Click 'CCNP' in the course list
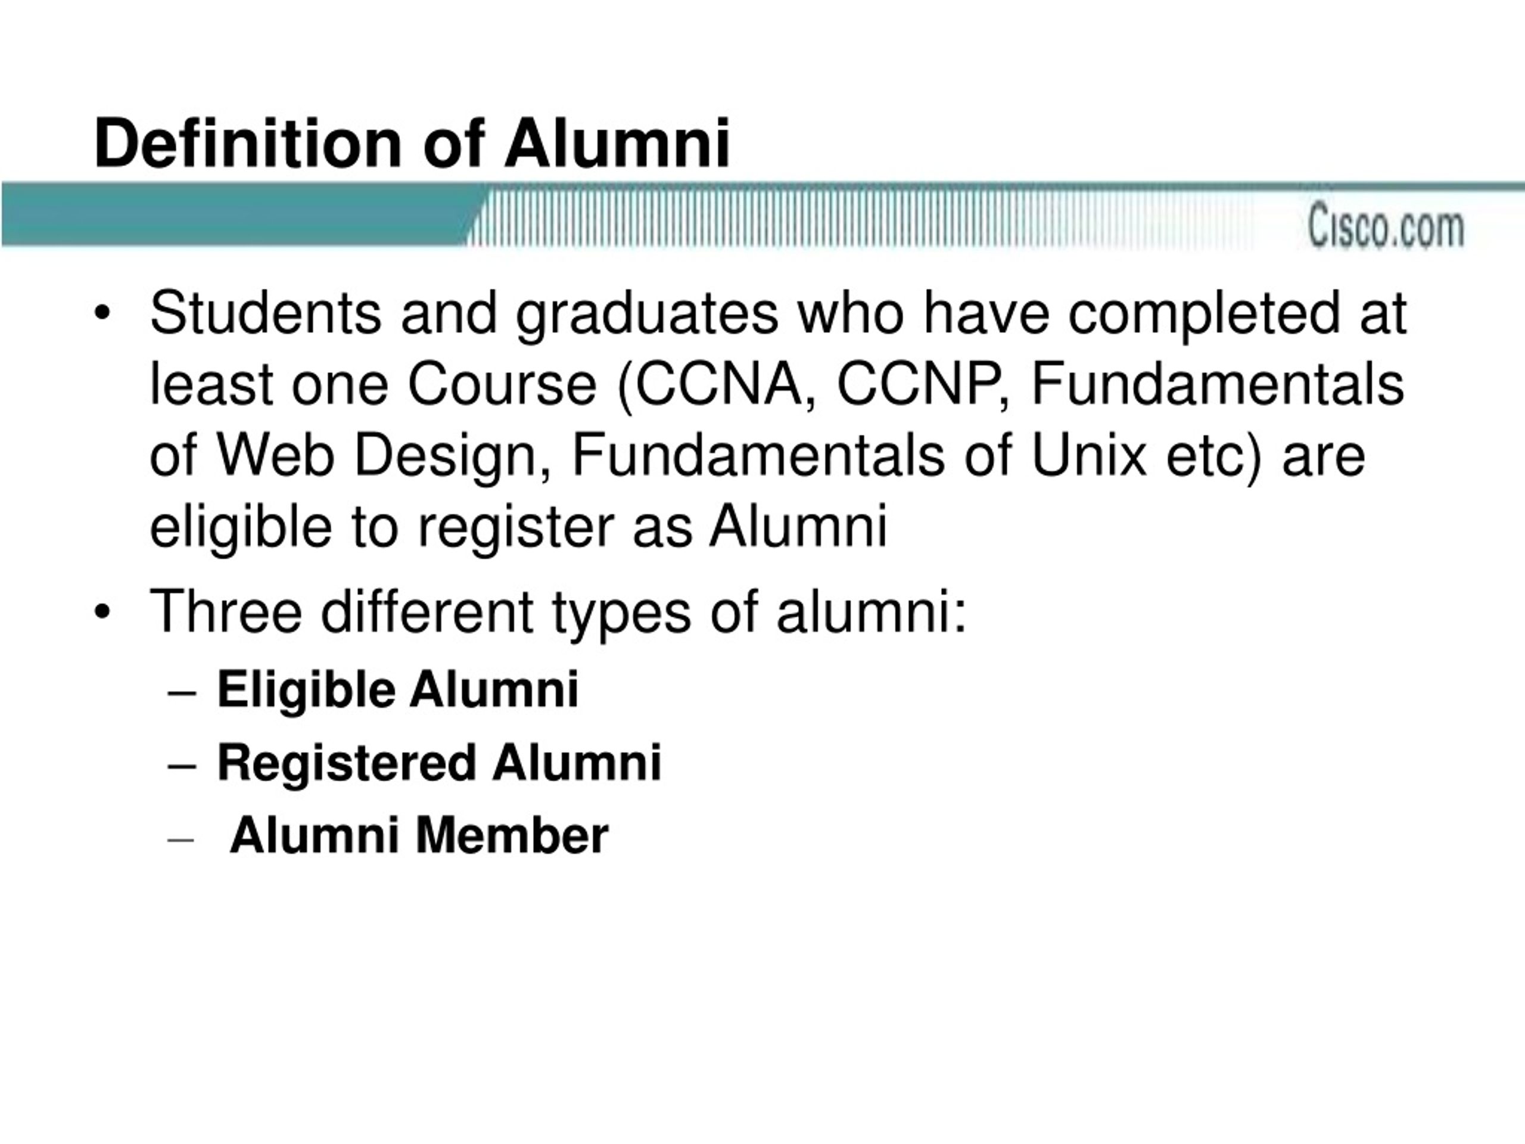Screen dimensions: 1525x1144 [917, 384]
